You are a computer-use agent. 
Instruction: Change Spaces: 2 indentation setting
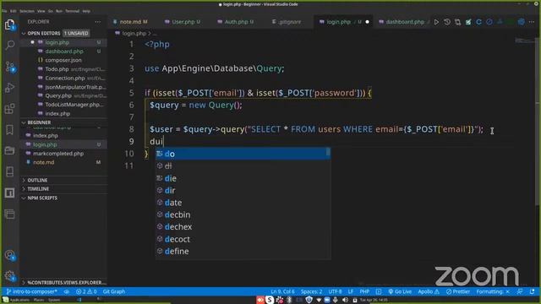[312, 291]
